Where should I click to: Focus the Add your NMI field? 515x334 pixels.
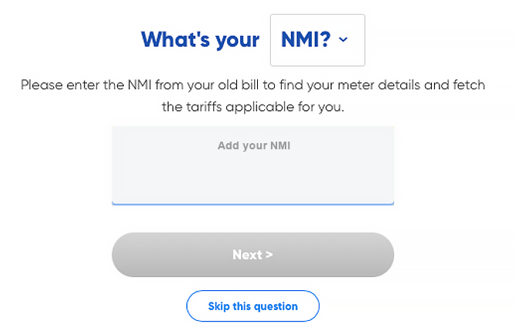pos(253,165)
